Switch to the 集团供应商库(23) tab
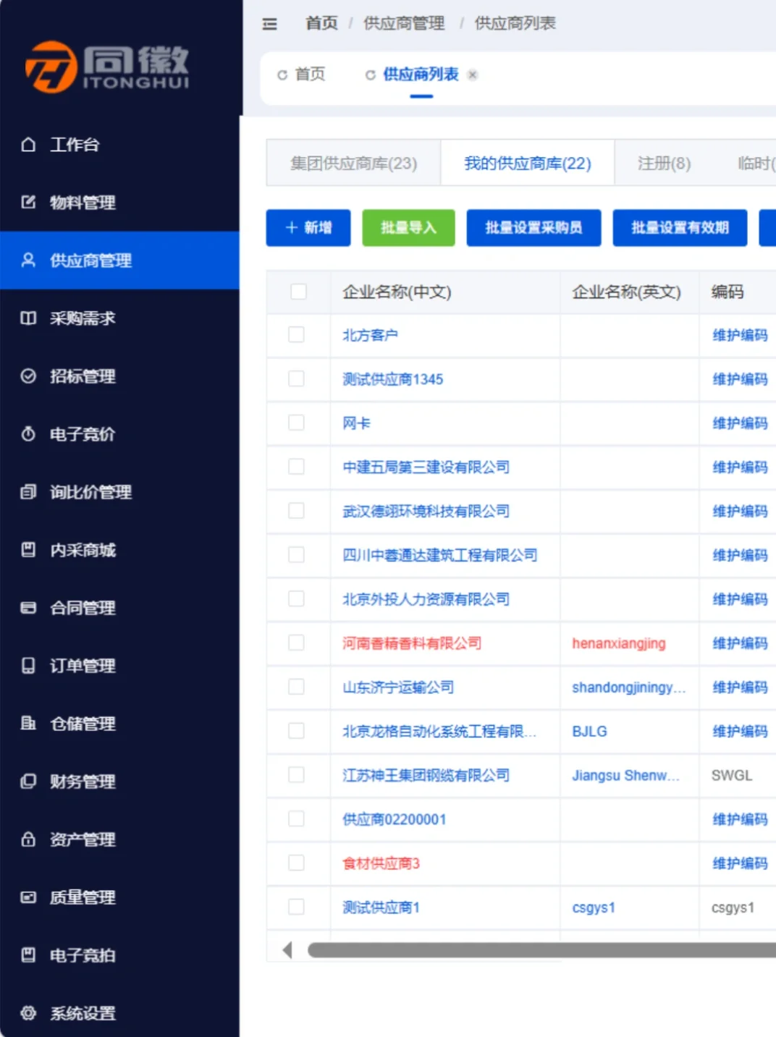Image resolution: width=776 pixels, height=1037 pixels. click(353, 163)
